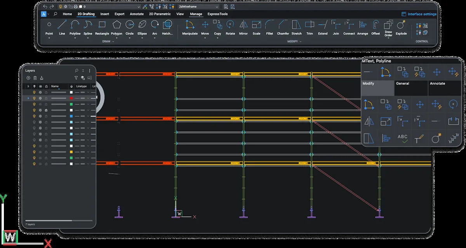Open dropdown arrow under Circle
466x248 pixels.
tap(129, 38)
